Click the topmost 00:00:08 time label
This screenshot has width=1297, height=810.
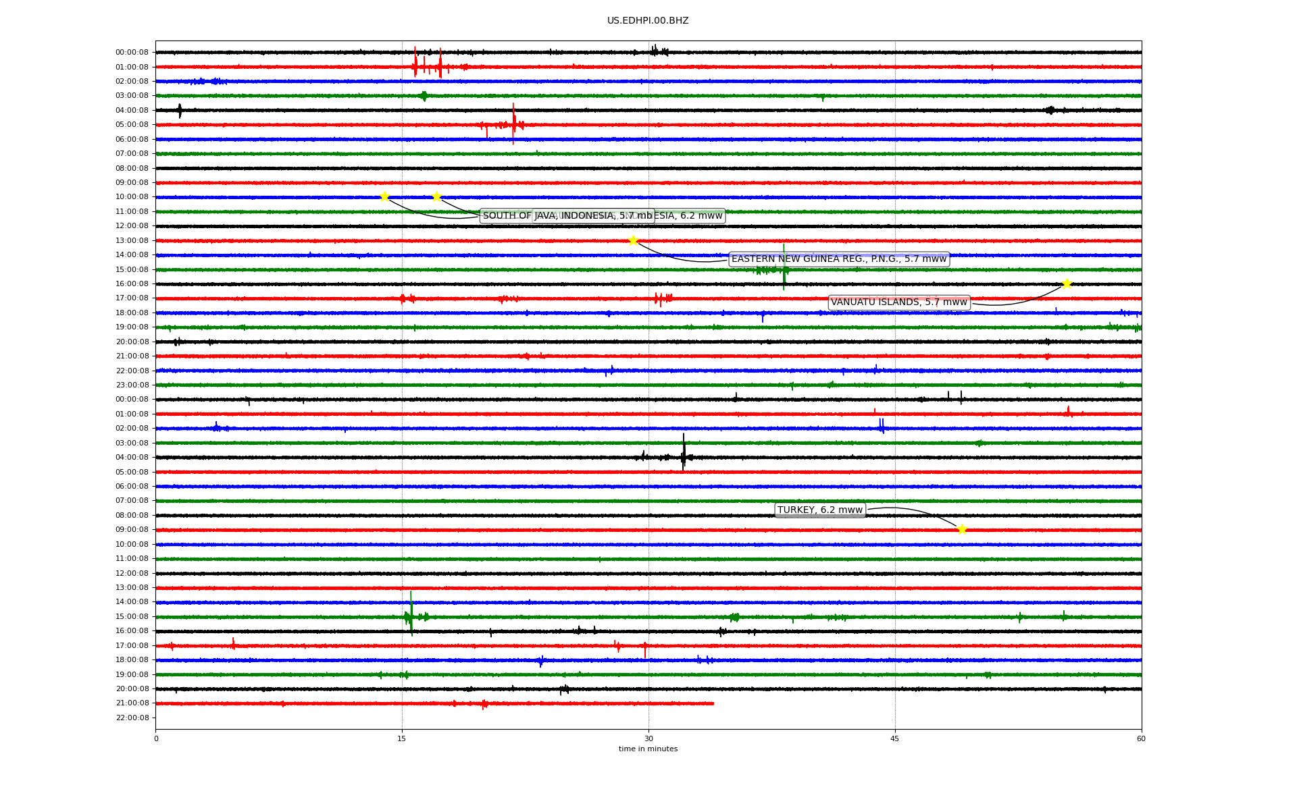[132, 53]
